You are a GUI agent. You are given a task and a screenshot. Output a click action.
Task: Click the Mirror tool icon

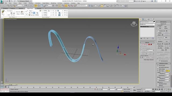pos(89,6)
